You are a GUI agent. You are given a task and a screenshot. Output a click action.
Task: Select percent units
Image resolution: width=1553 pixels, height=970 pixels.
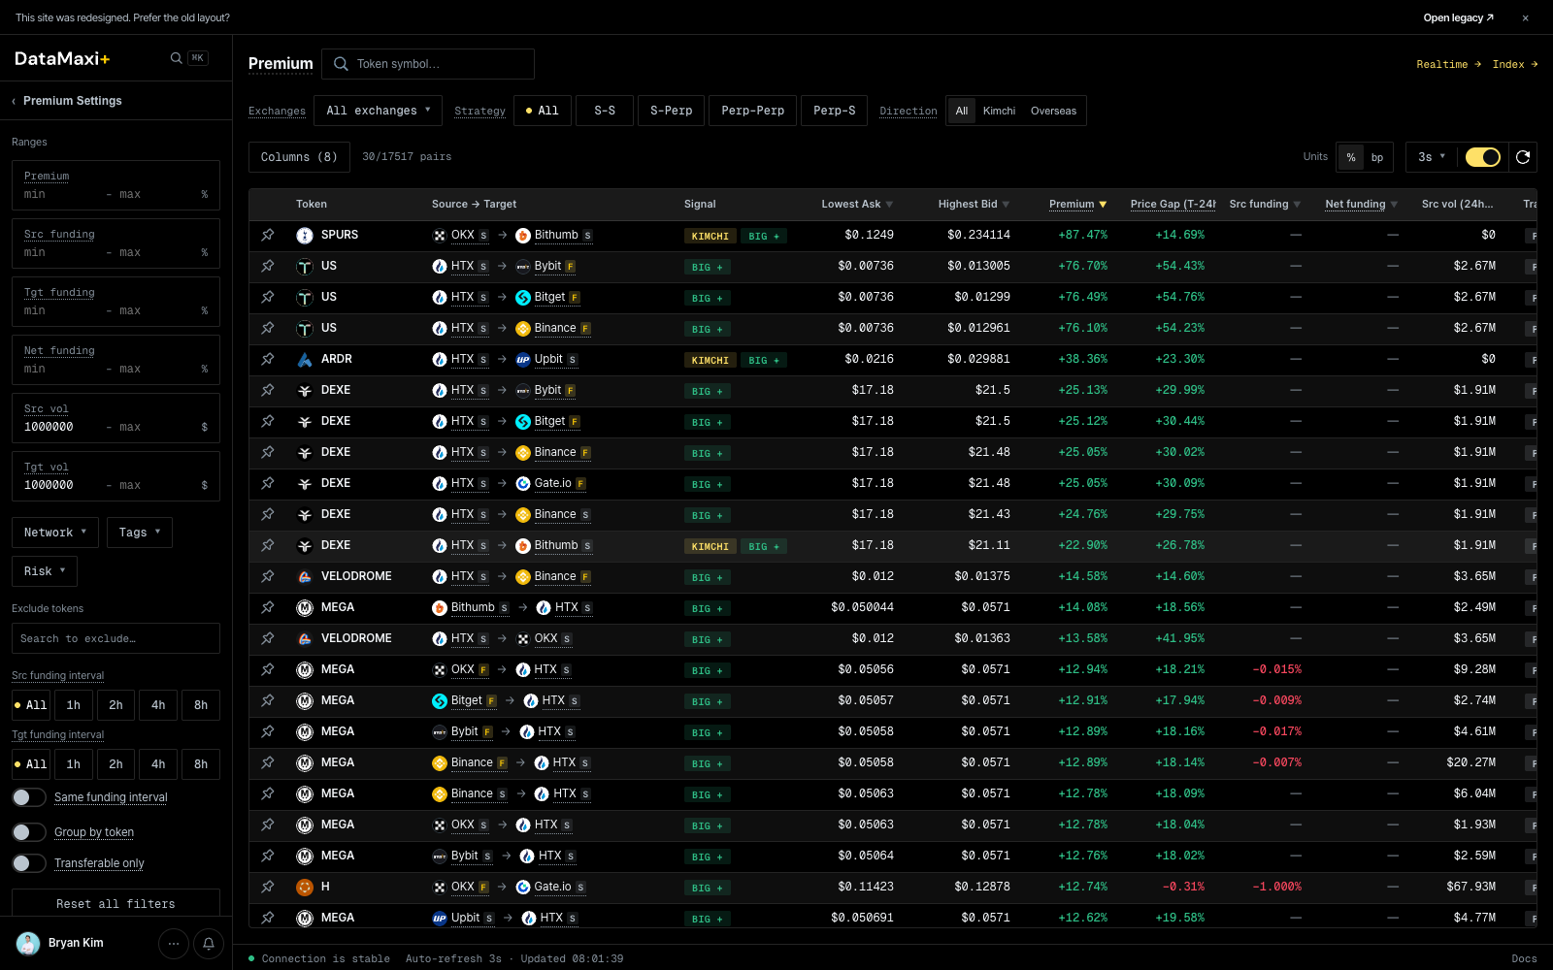click(1351, 157)
